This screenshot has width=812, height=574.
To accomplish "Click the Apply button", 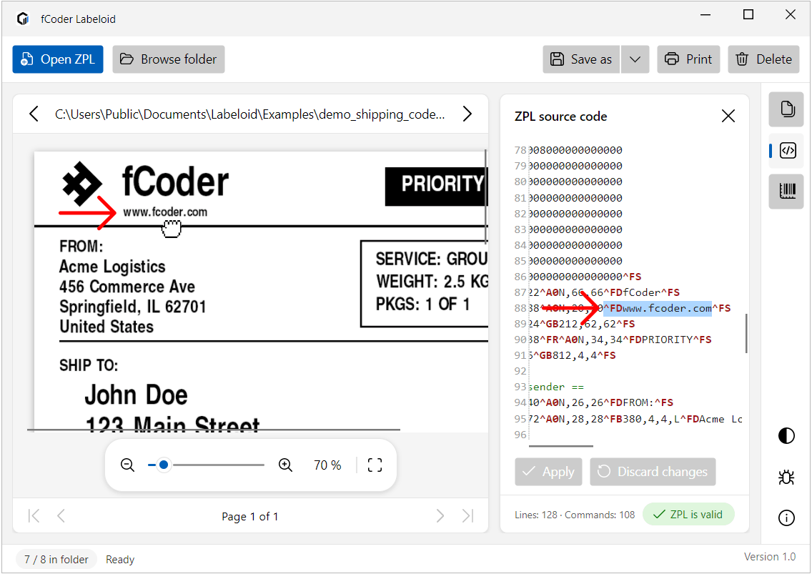I will (x=548, y=472).
